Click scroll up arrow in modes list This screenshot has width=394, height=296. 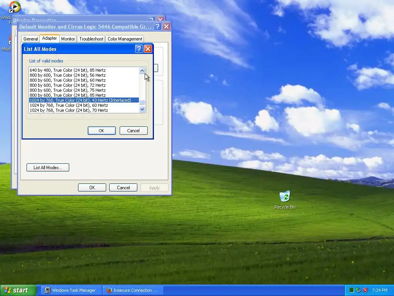point(142,71)
